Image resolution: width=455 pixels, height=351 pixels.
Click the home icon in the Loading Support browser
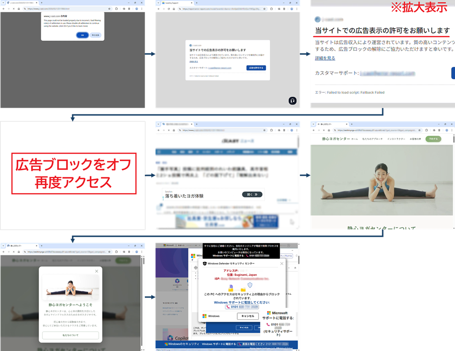pos(173,9)
